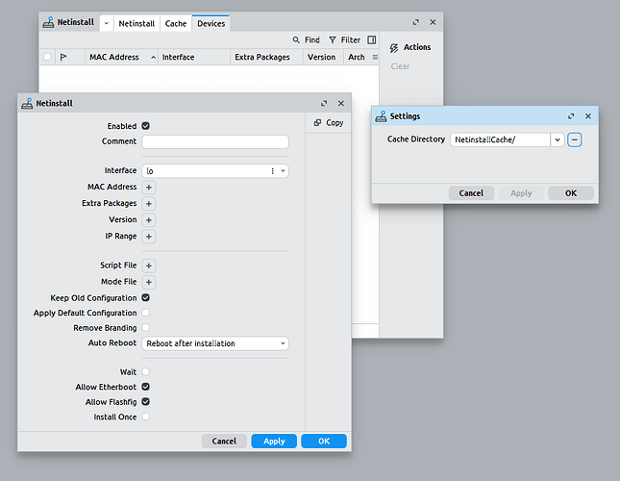Click the Find magnifier icon

click(296, 40)
